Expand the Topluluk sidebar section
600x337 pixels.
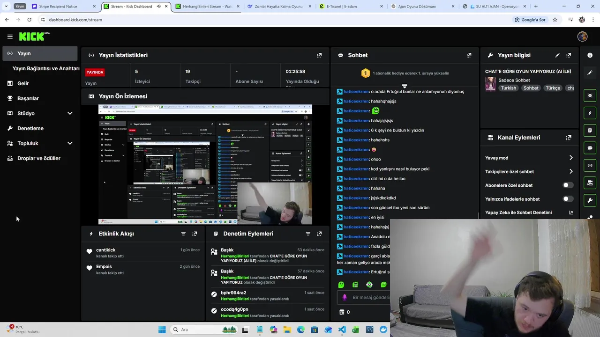[x=70, y=143]
